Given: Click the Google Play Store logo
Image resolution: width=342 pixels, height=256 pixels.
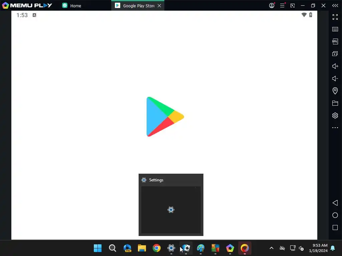Looking at the screenshot, I should tap(165, 117).
